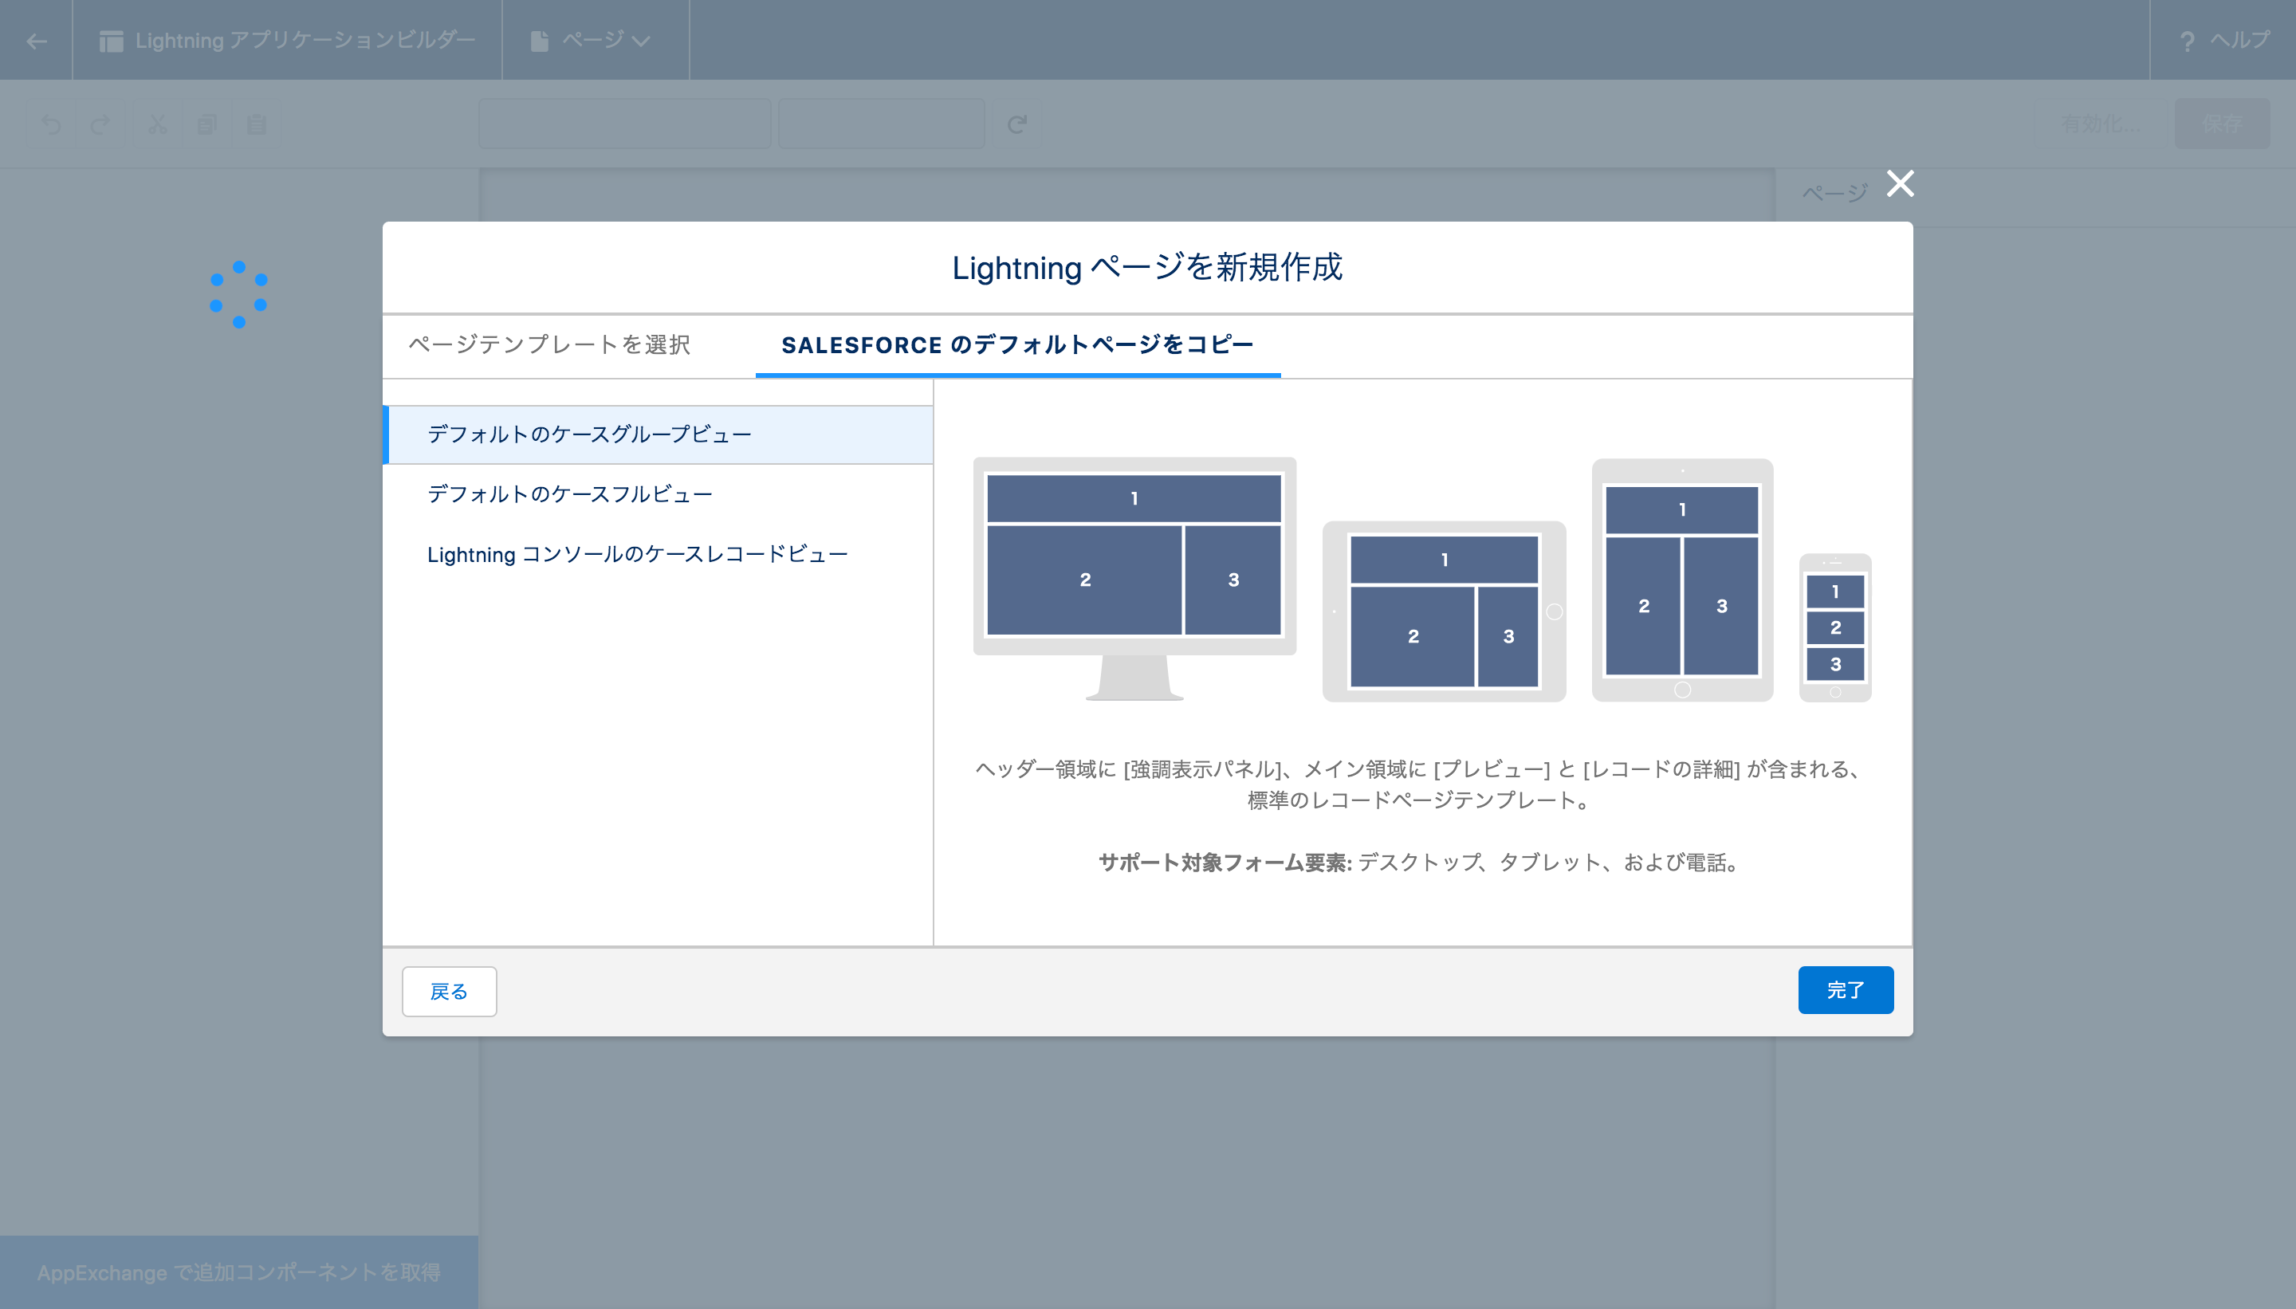
Task: Open AppExchange で追加コンポーネントを取得 link
Action: point(238,1272)
